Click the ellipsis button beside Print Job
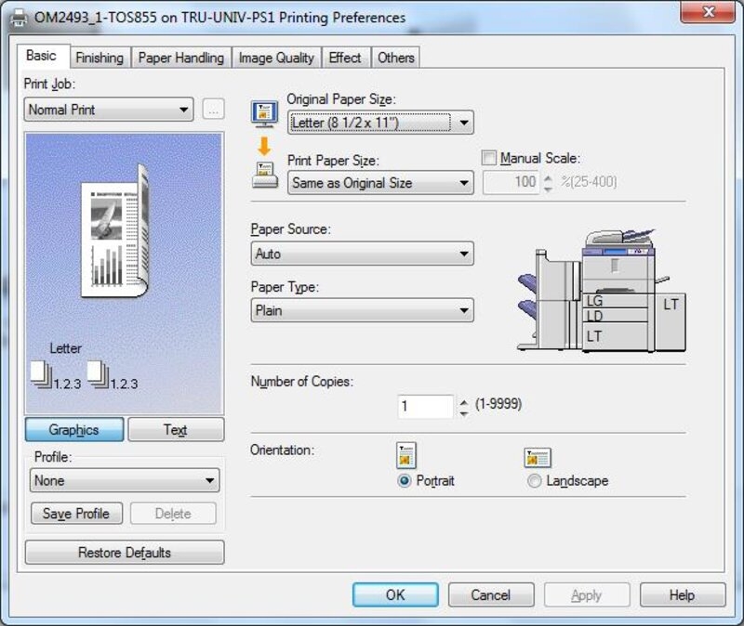 click(214, 110)
